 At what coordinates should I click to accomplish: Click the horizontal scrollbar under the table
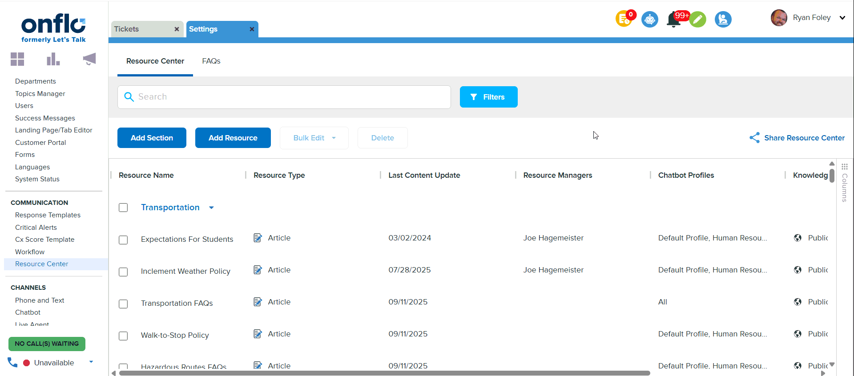click(x=384, y=373)
